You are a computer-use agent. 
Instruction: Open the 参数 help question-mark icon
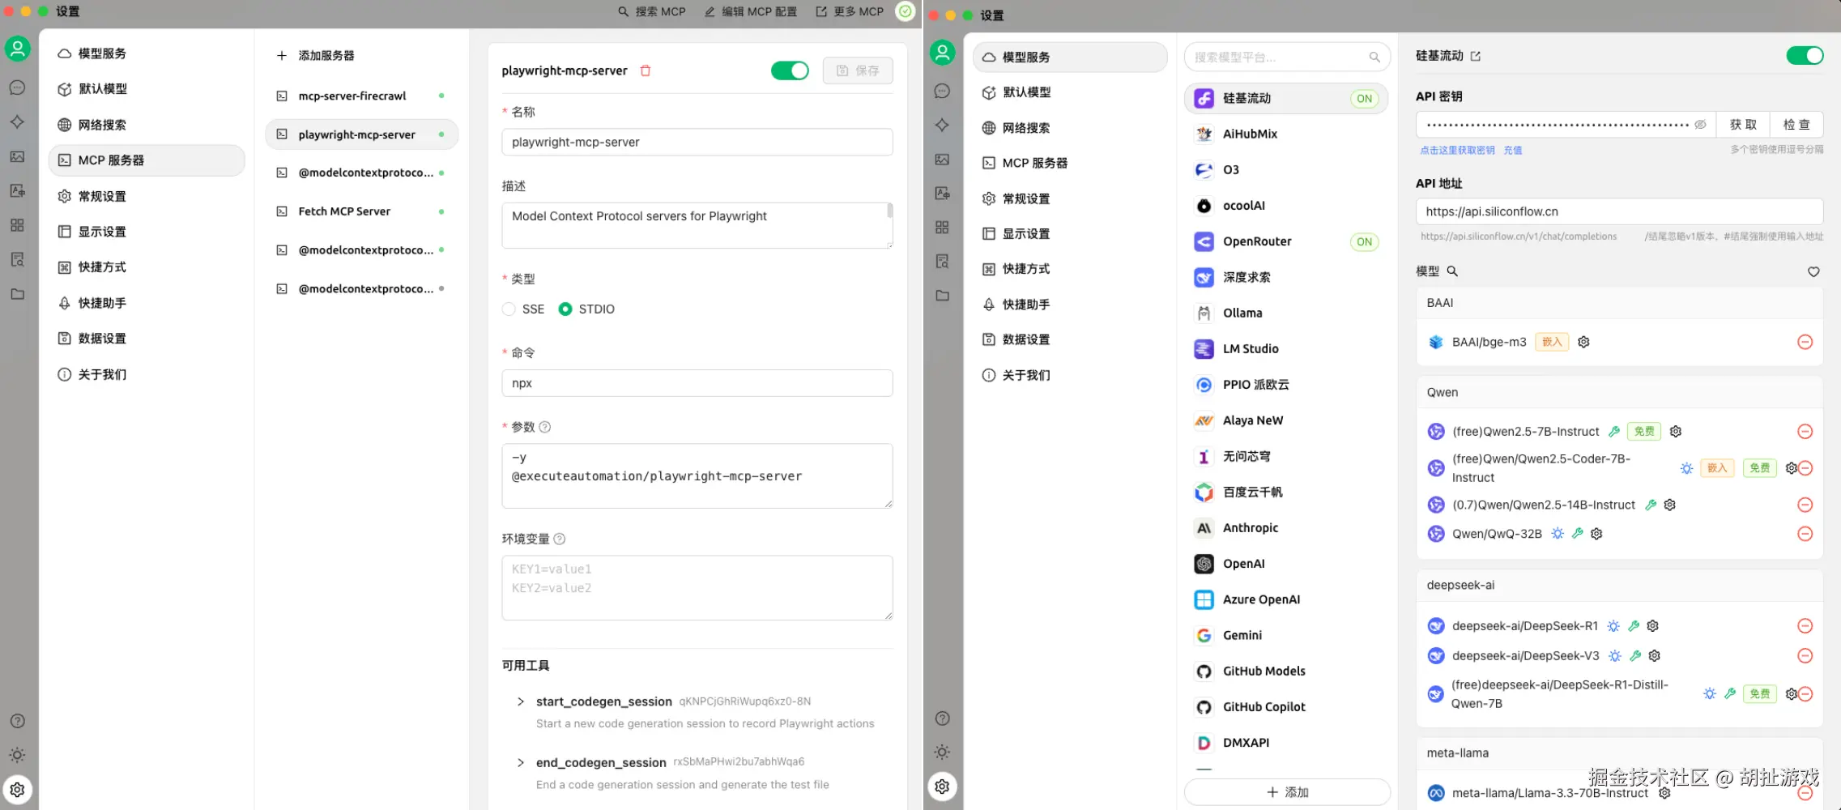[545, 427]
